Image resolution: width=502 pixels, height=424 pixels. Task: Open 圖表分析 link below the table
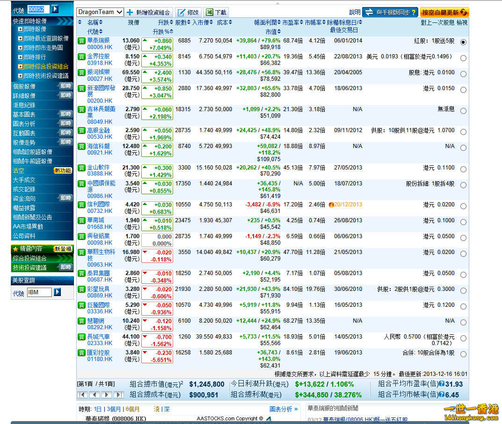pos(284,409)
